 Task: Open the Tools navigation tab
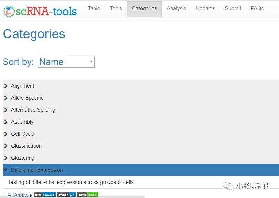pos(116,9)
